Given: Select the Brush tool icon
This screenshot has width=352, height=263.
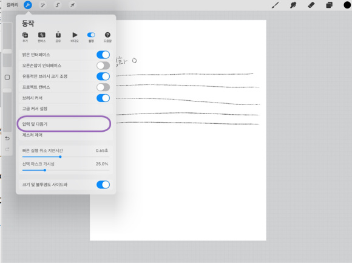Looking at the screenshot, I should pos(275,5).
